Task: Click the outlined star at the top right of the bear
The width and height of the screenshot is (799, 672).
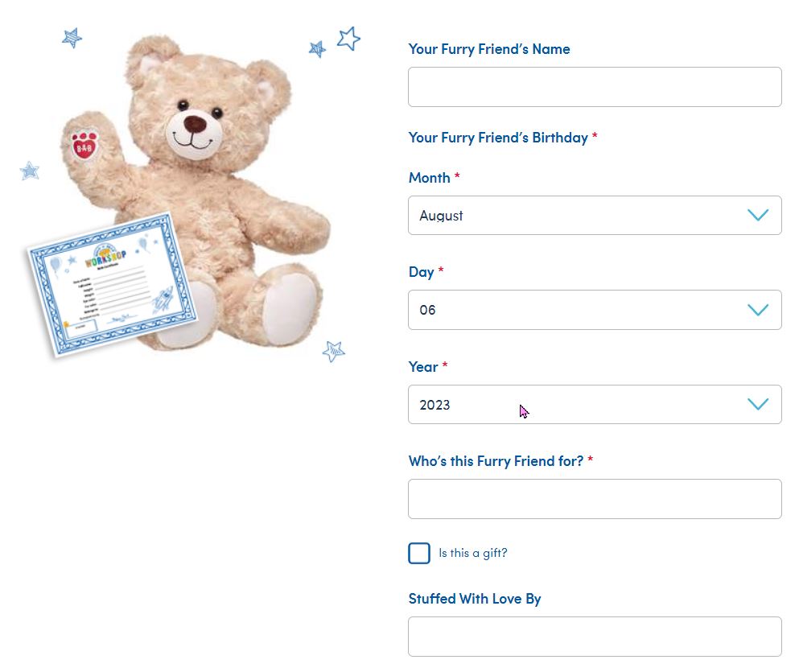Action: coord(348,38)
